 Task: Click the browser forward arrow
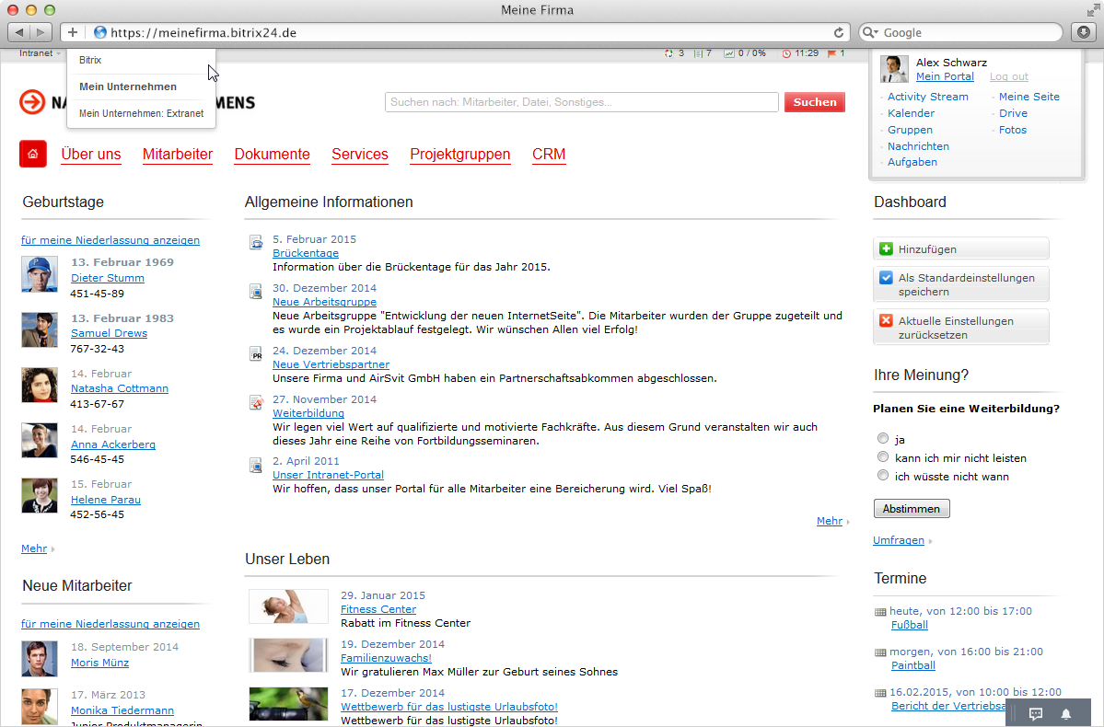(41, 32)
